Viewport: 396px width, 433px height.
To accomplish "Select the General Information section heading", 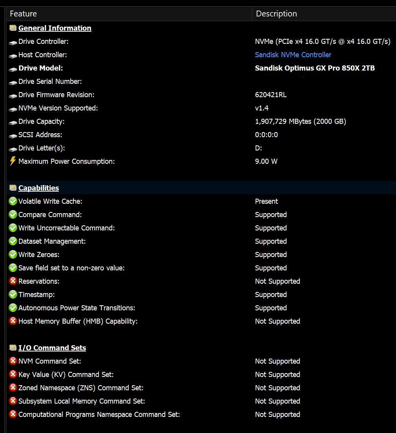I will [x=55, y=28].
